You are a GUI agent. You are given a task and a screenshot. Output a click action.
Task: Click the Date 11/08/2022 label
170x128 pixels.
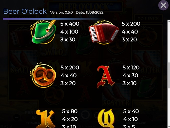click(89, 12)
